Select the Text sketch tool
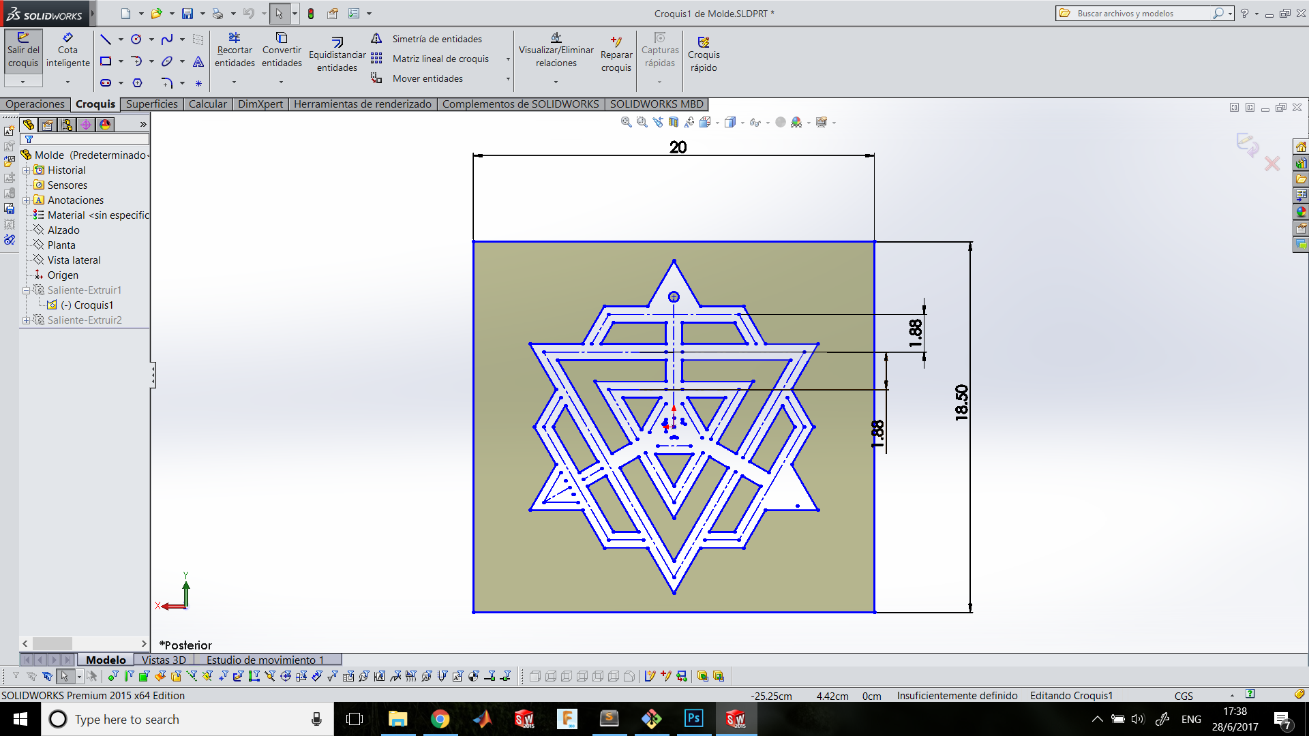The image size is (1309, 736). point(198,61)
